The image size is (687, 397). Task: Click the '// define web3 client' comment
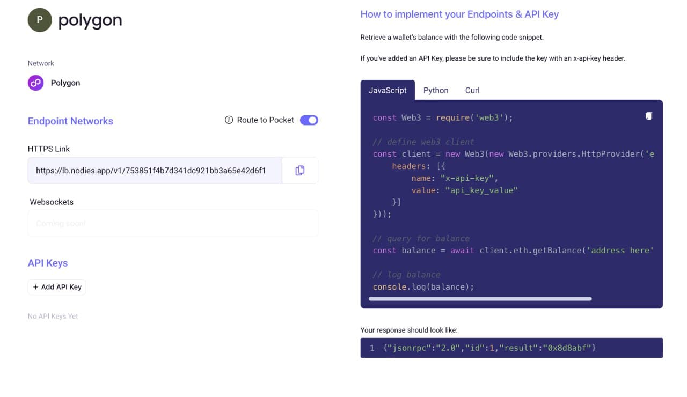423,142
